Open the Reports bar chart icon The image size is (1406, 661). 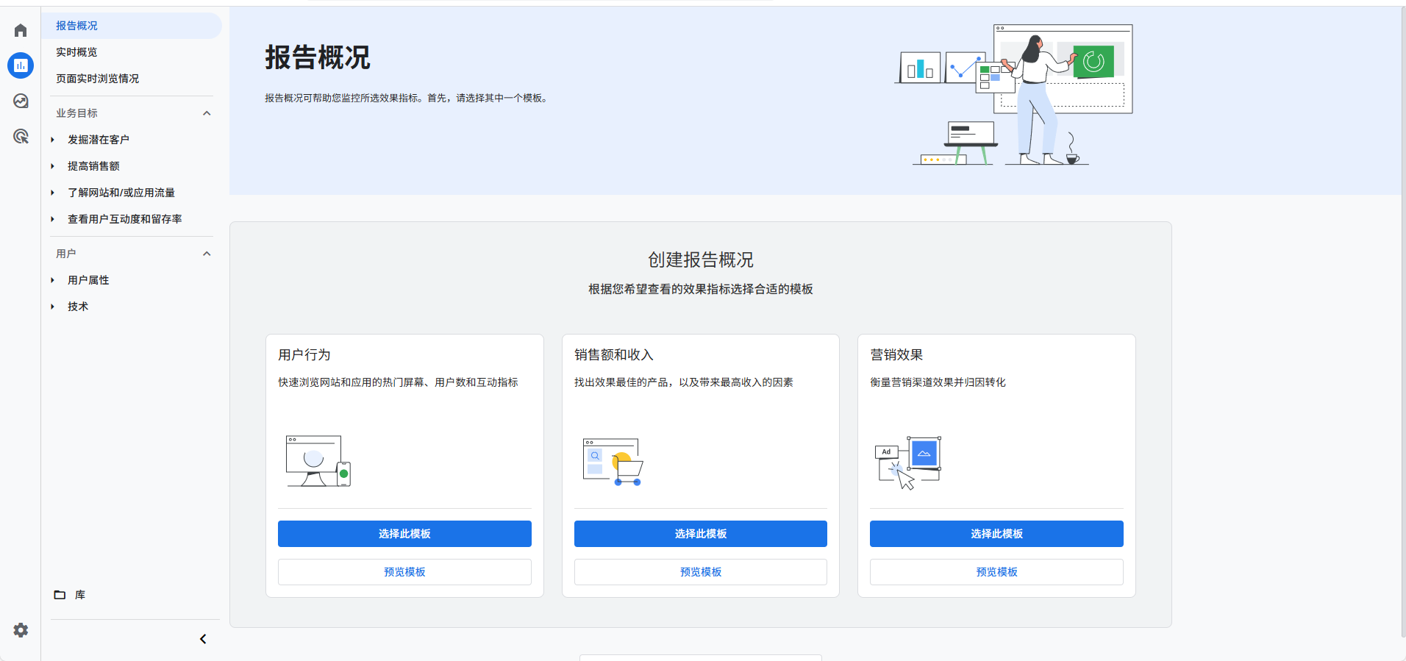coord(21,65)
